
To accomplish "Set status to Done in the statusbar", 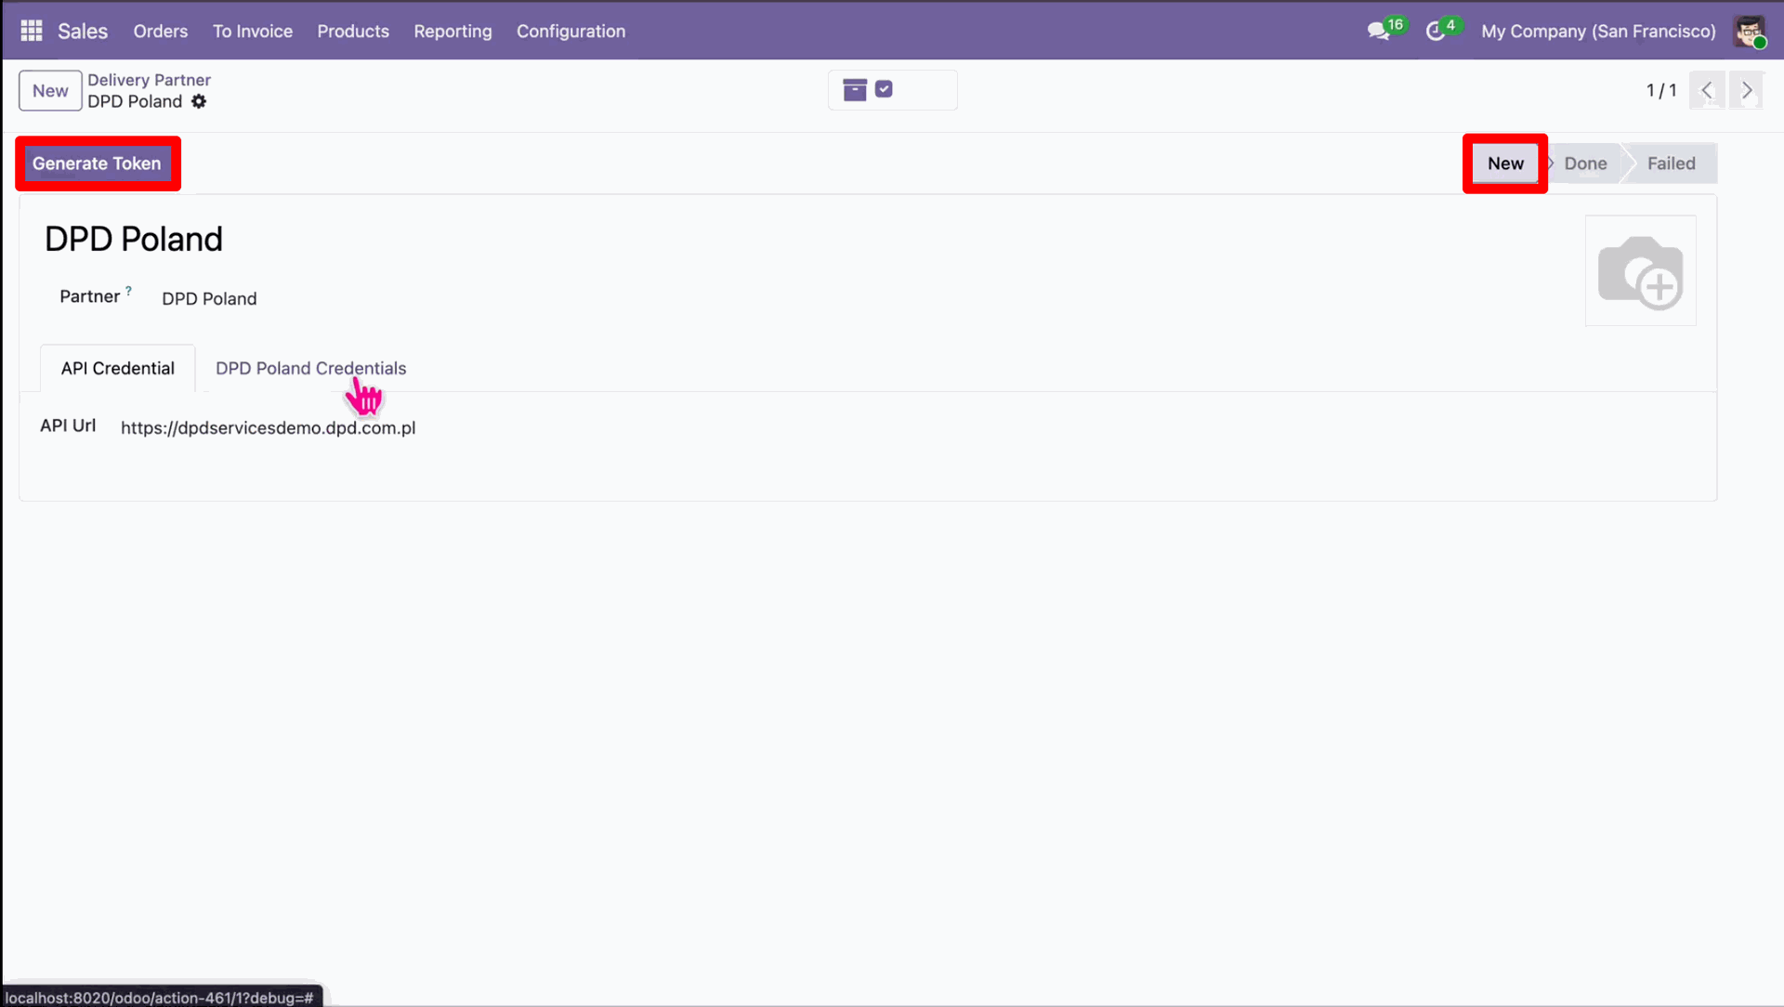I will 1585,163.
